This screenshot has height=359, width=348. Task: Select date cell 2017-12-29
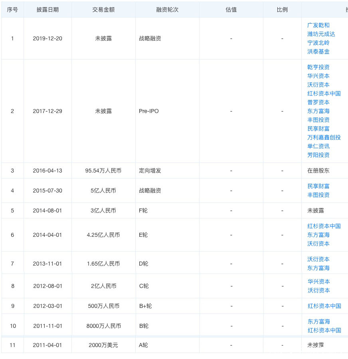point(47,111)
